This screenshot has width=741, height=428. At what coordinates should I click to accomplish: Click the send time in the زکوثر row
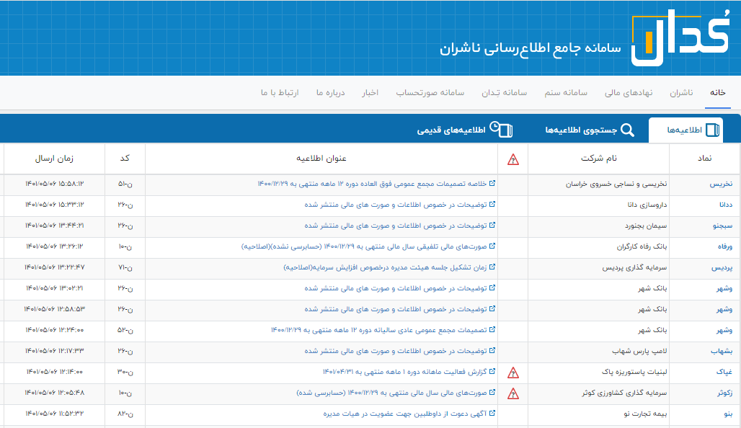click(54, 393)
